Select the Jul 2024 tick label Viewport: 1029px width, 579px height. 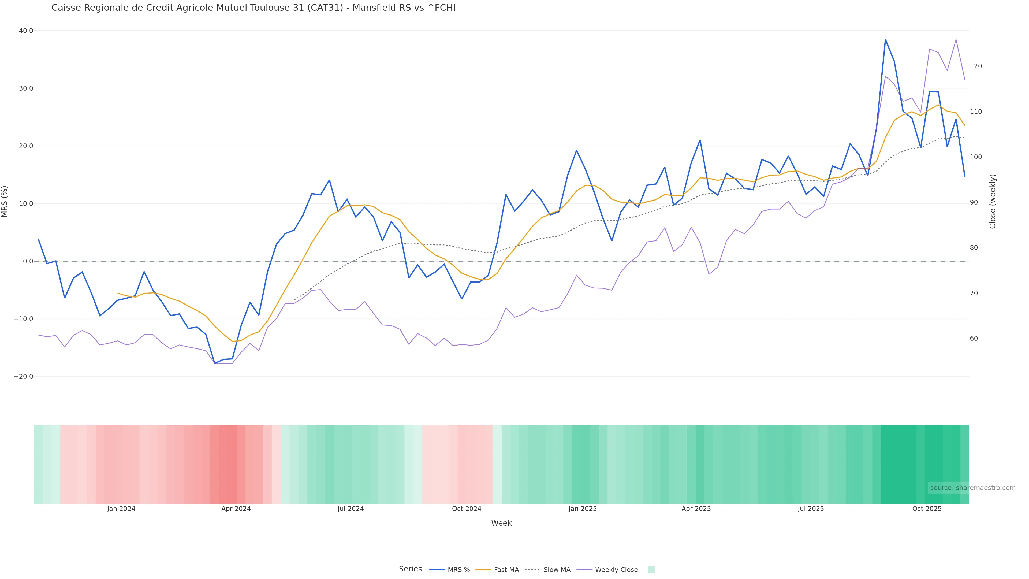click(350, 509)
